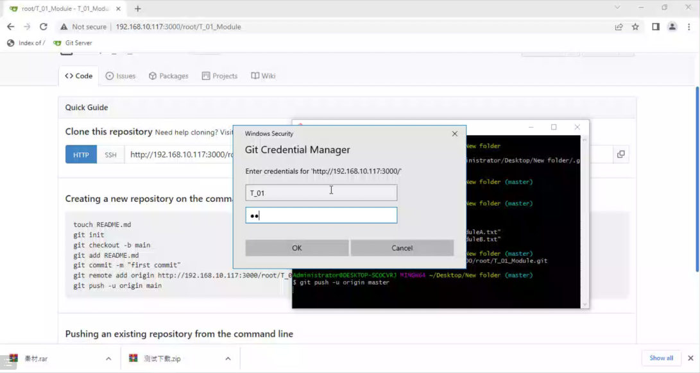Viewport: 700px width, 373px height.
Task: Open the browser side panel icon
Action: coord(656,27)
